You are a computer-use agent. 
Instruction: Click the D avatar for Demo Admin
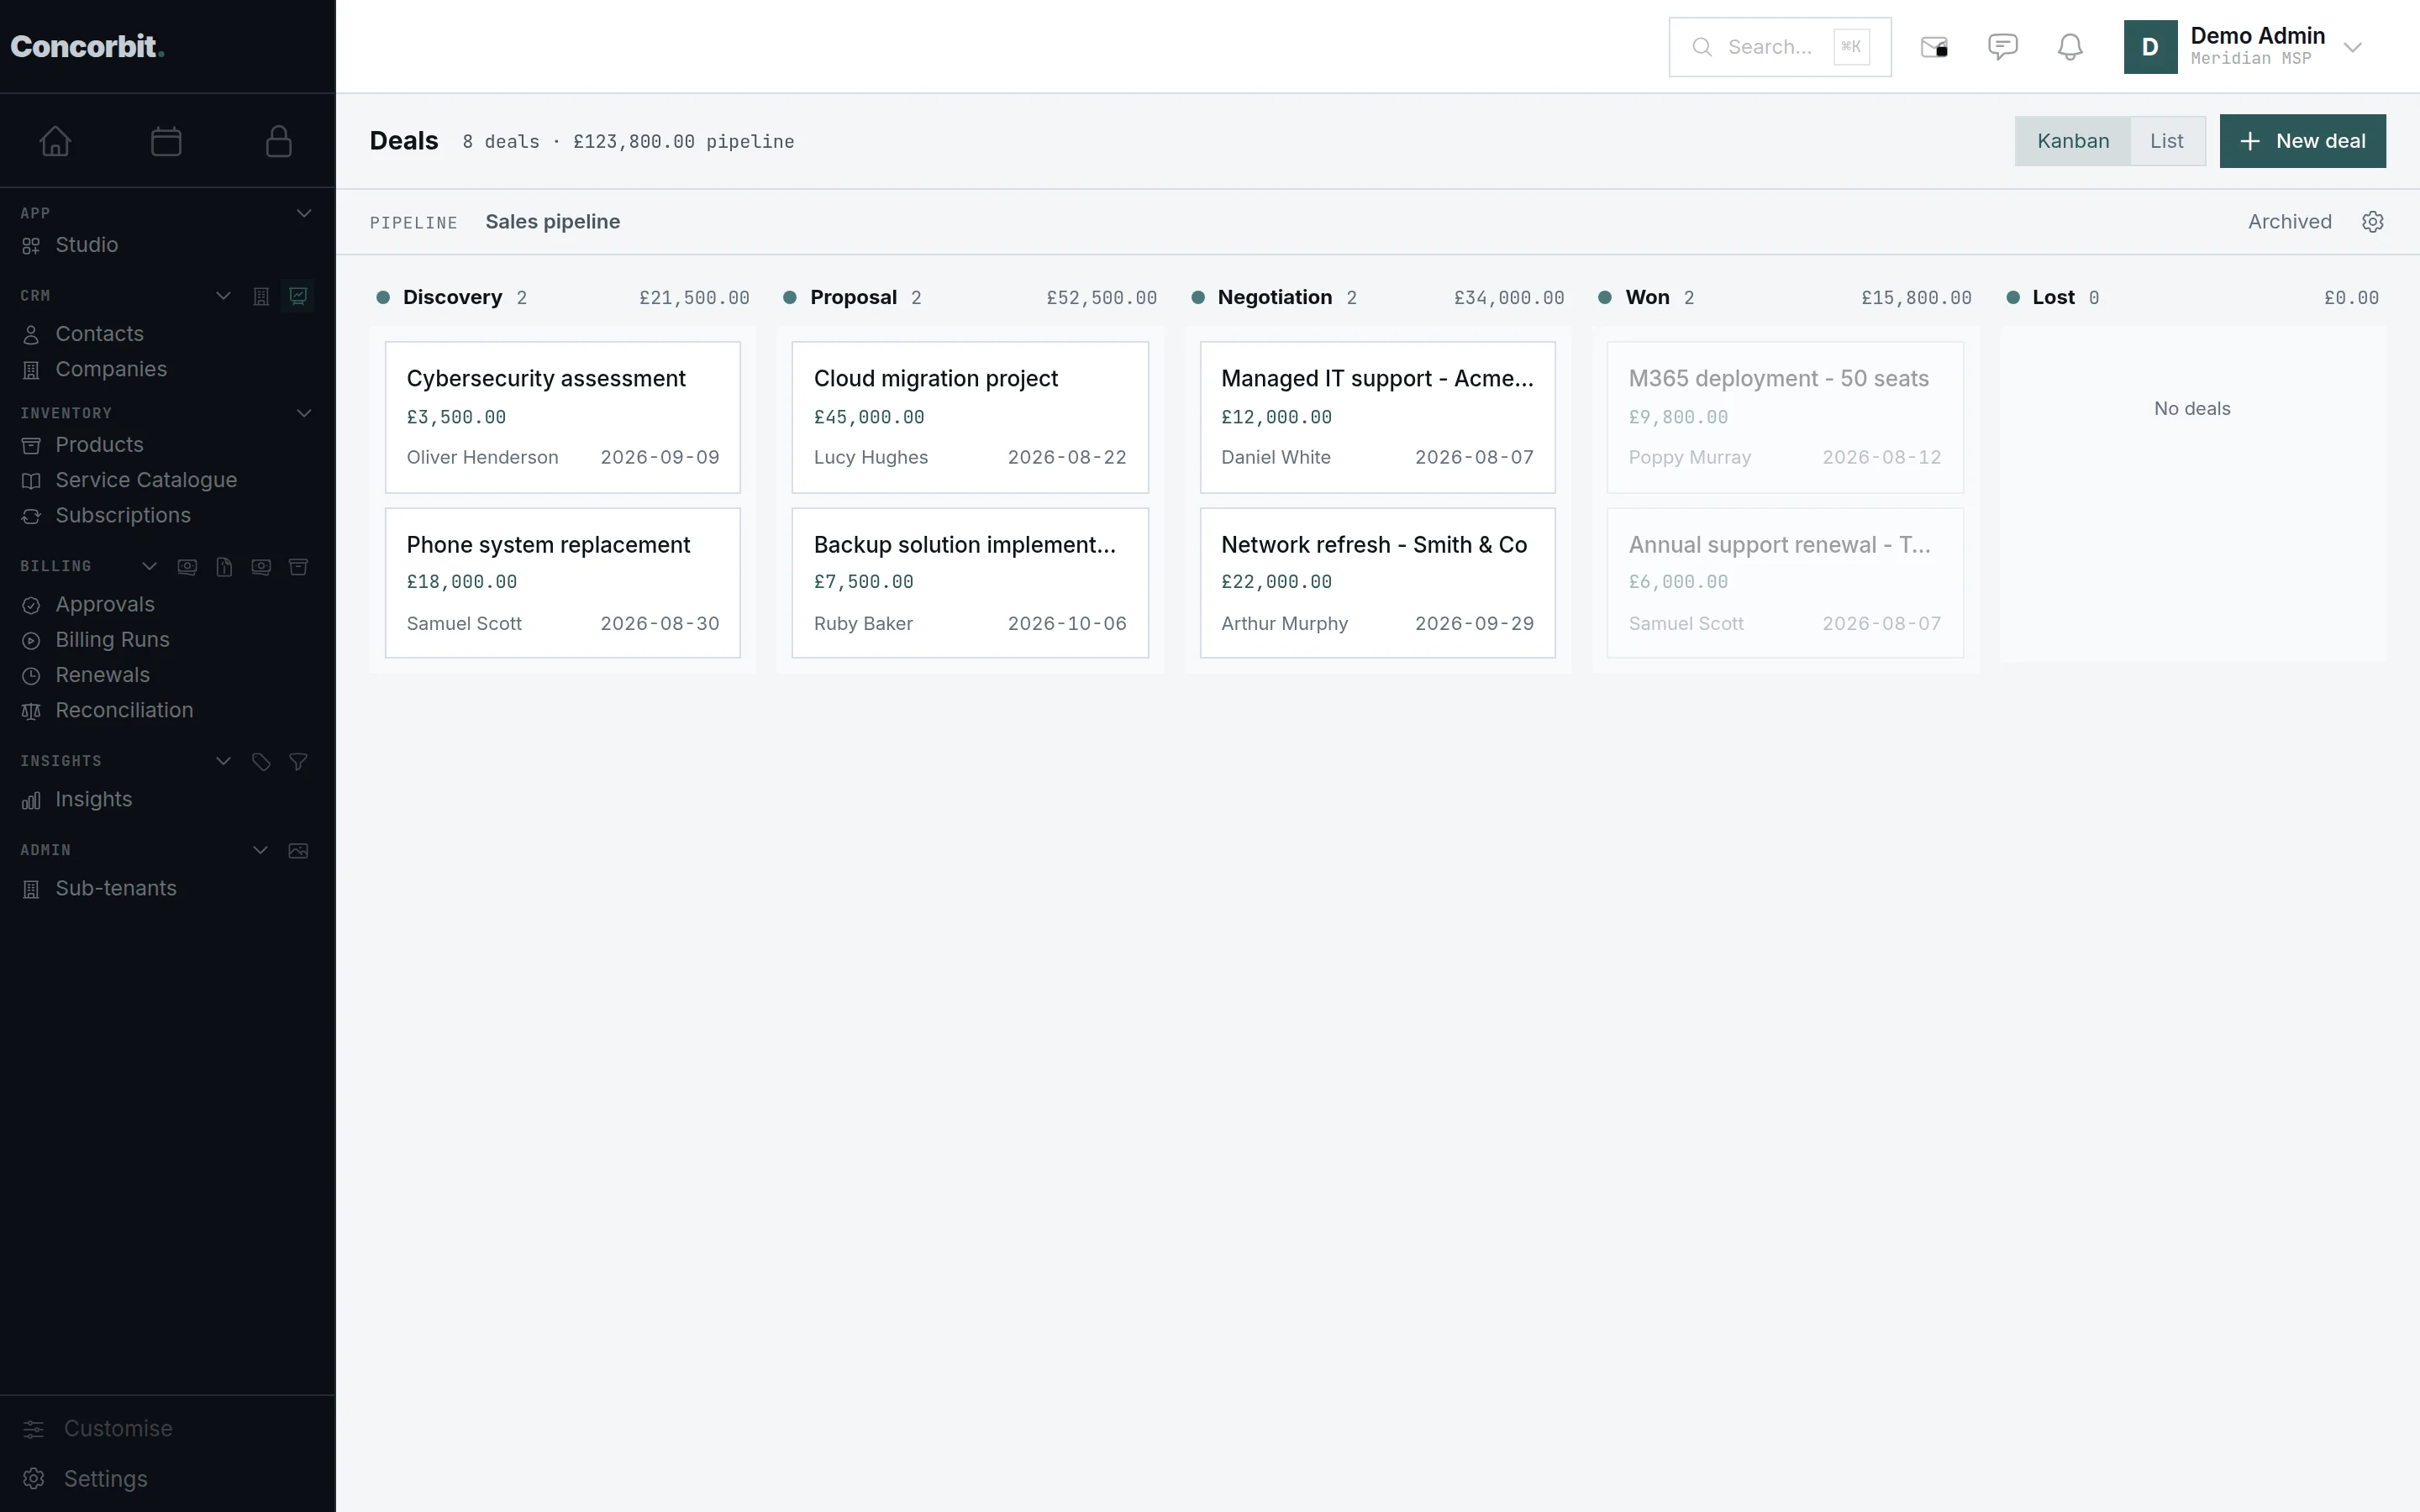(x=2150, y=47)
